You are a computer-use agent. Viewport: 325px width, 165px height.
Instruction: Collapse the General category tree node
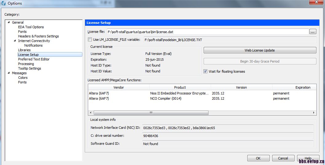pos(9,22)
